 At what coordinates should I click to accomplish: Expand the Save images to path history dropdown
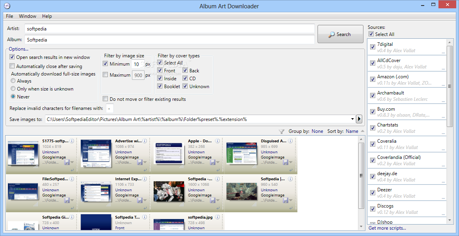[x=352, y=119]
